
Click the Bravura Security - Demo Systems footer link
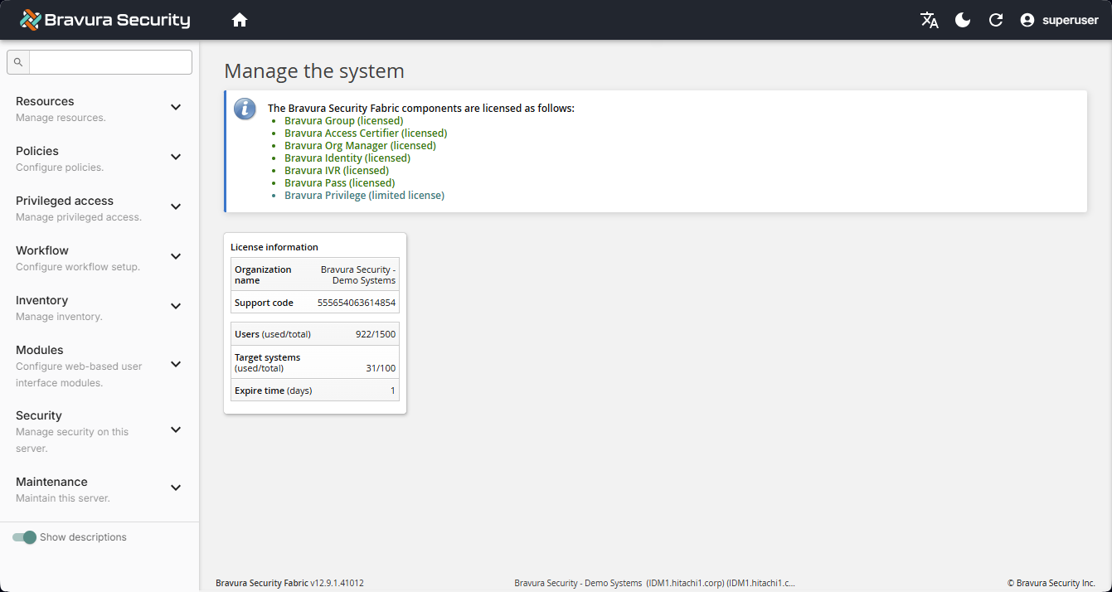click(575, 583)
